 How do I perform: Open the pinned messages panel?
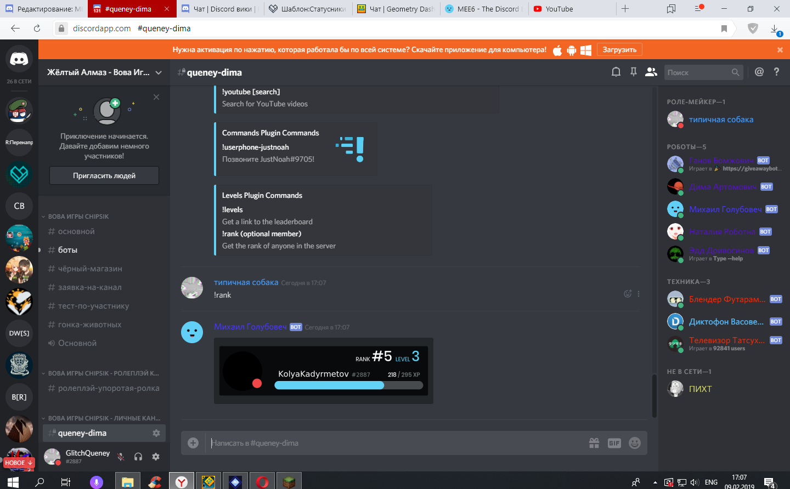(x=633, y=72)
